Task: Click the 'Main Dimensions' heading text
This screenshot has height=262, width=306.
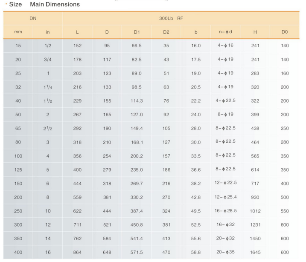Action: (x=55, y=4)
